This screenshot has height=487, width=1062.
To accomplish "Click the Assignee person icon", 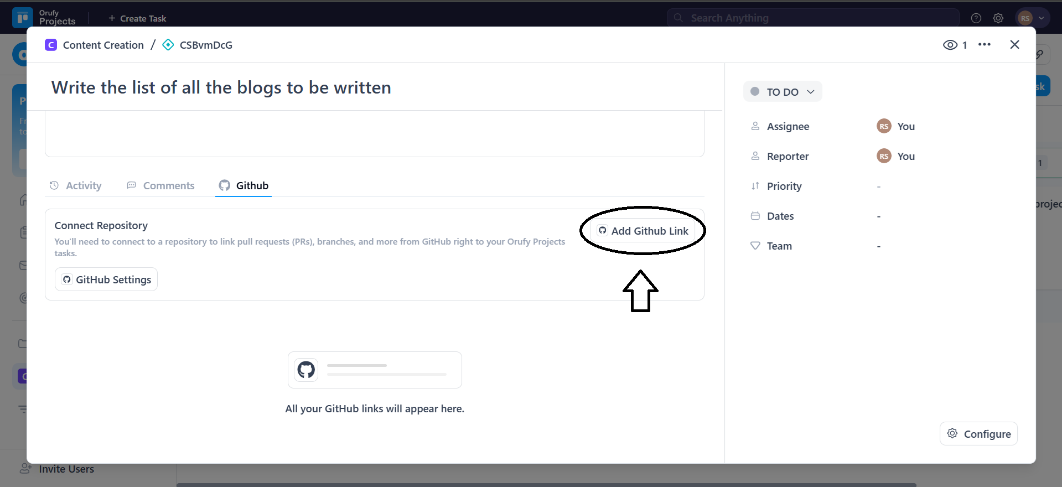I will click(x=755, y=126).
